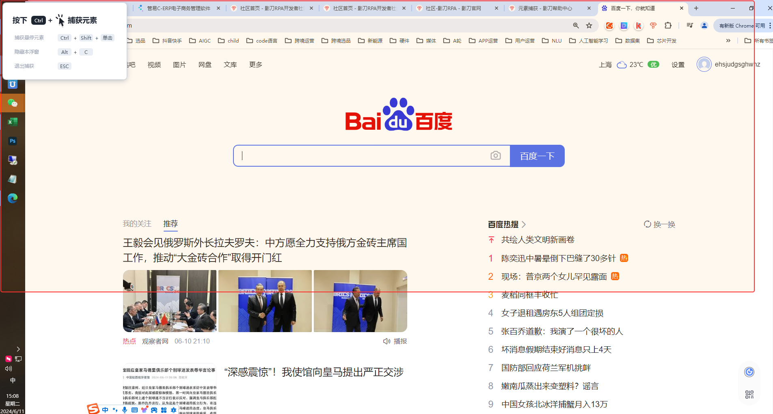Open the Sogou toolbox four-squares icon

[x=164, y=410]
